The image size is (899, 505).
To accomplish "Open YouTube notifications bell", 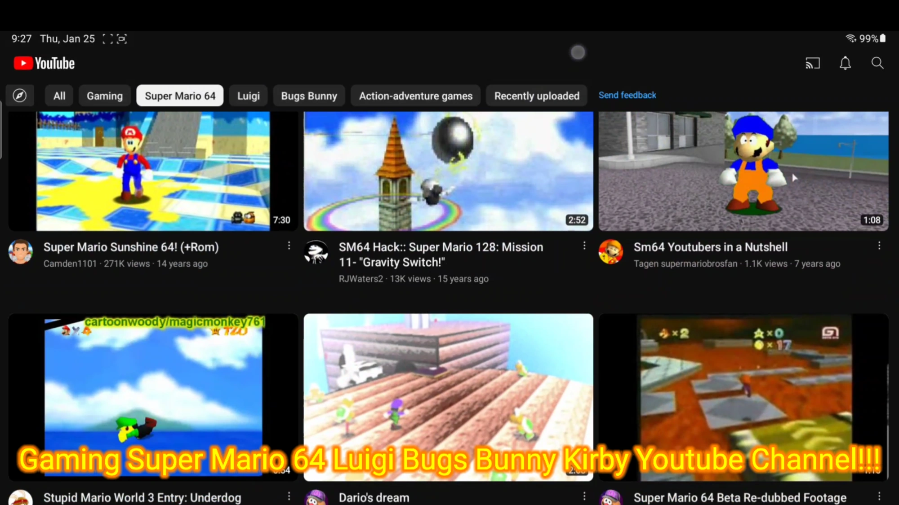I will (845, 63).
